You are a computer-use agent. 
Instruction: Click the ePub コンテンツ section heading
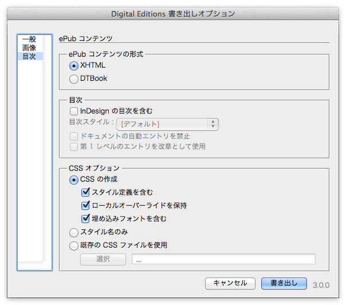[x=86, y=38]
